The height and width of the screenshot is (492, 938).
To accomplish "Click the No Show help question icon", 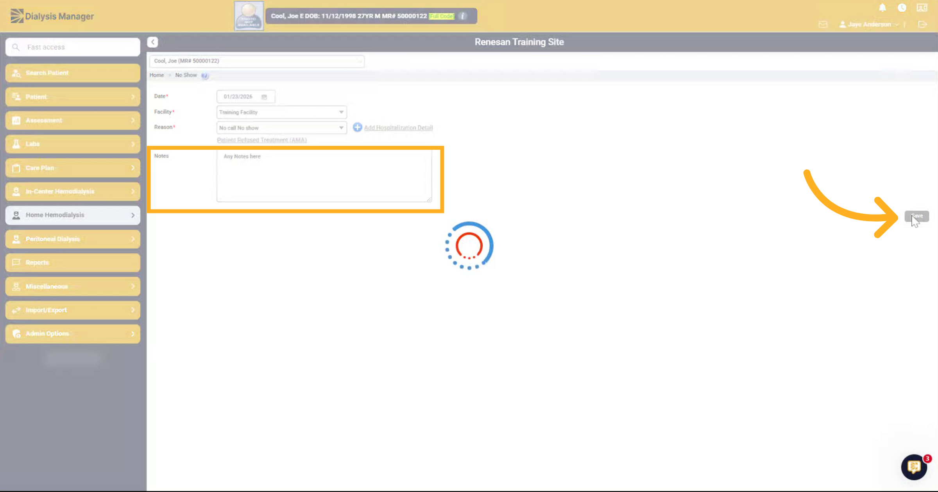I will (x=205, y=75).
